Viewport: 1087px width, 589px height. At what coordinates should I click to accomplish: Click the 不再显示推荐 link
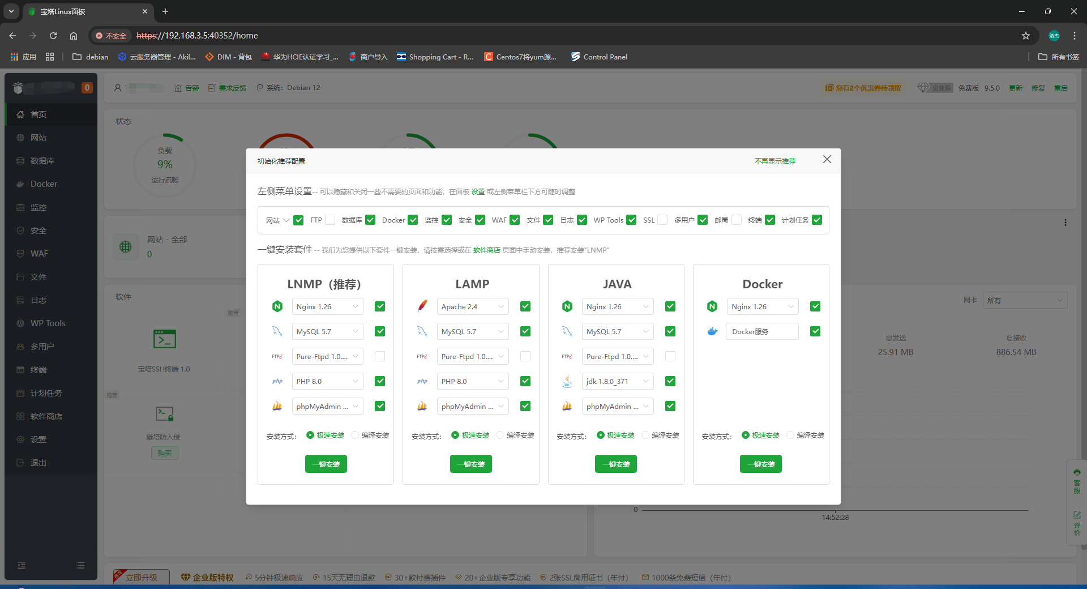click(774, 161)
